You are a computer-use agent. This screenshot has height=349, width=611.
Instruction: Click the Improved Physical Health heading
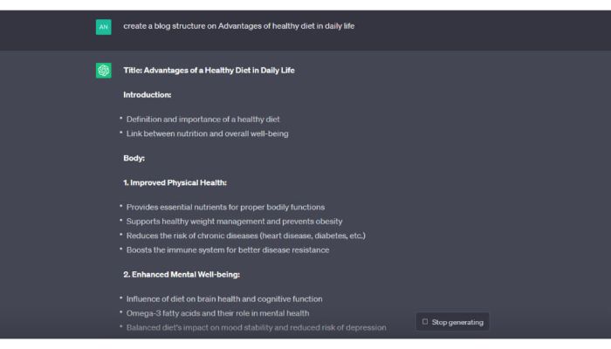(x=175, y=182)
